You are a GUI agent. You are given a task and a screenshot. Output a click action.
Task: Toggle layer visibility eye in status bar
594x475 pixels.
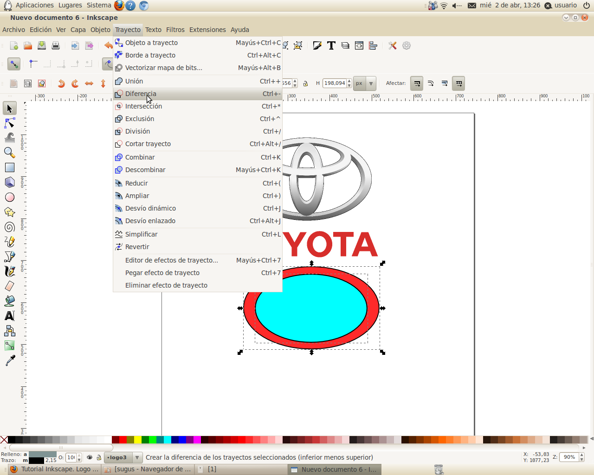point(90,457)
